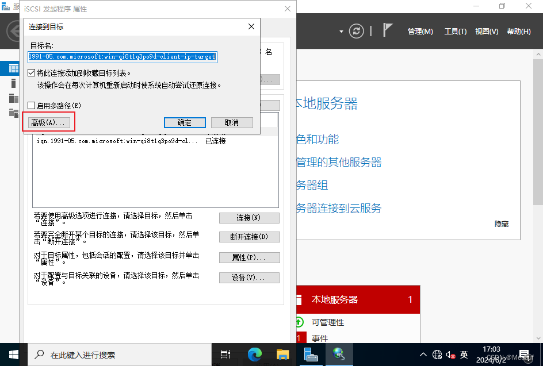Open the 帮助(H) menu in Server Manager

pos(519,32)
